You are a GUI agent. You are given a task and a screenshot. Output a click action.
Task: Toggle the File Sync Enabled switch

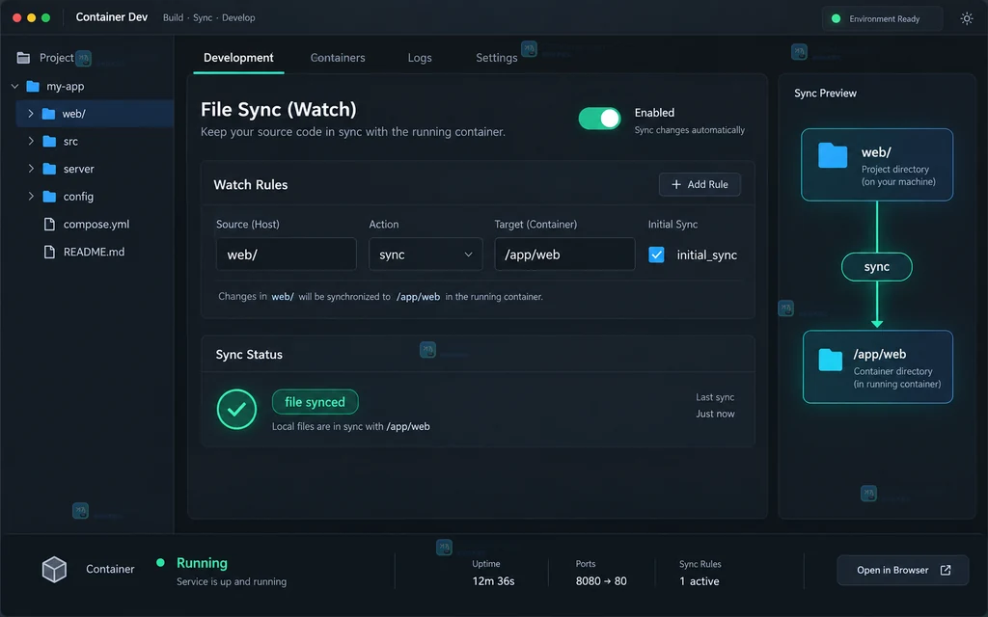600,119
